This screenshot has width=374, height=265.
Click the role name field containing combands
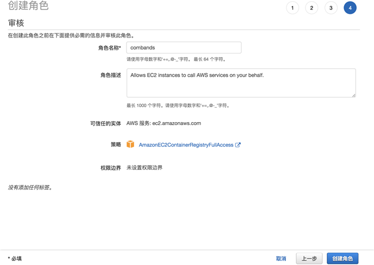pos(184,47)
